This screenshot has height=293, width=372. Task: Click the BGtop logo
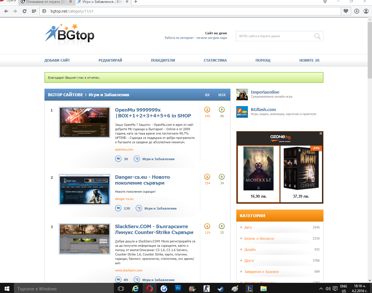click(x=69, y=33)
